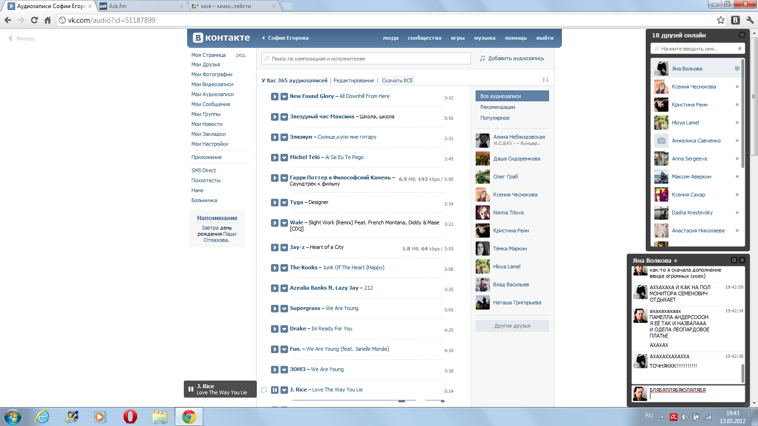The height and width of the screenshot is (426, 758).
Task: Play Tyga – Designer track
Action: point(275,203)
